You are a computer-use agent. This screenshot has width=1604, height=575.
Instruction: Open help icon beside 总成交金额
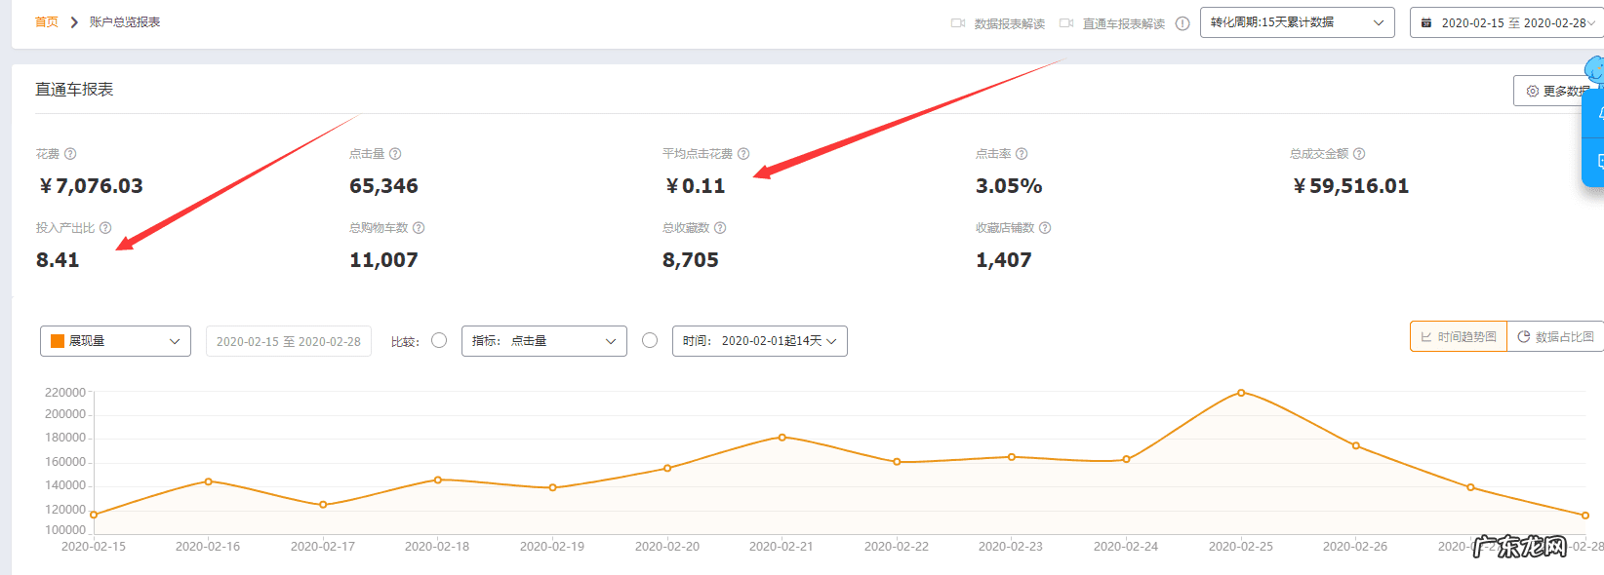[1359, 154]
